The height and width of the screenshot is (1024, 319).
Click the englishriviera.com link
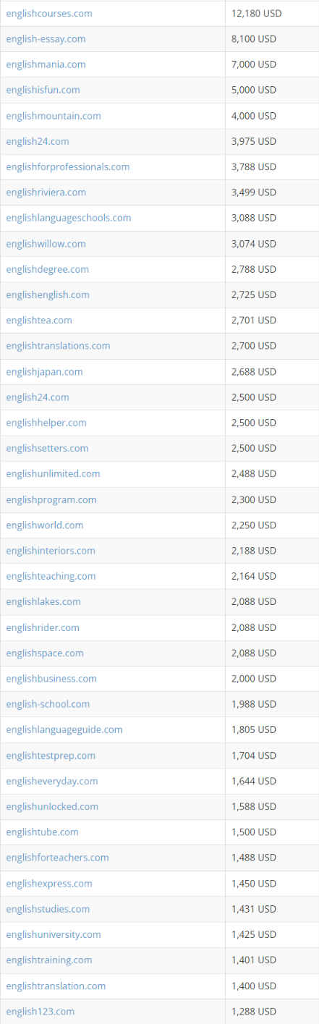[x=46, y=192]
